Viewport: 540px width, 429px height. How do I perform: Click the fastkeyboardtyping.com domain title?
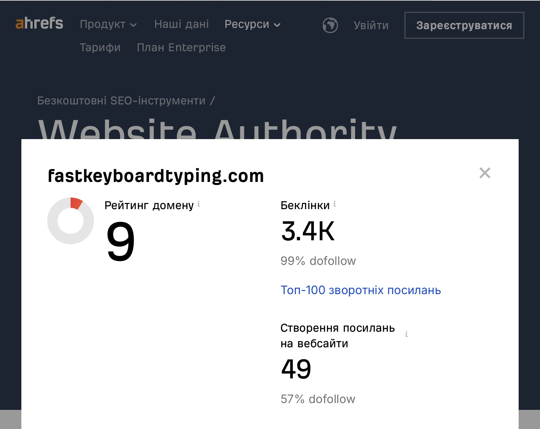156,176
